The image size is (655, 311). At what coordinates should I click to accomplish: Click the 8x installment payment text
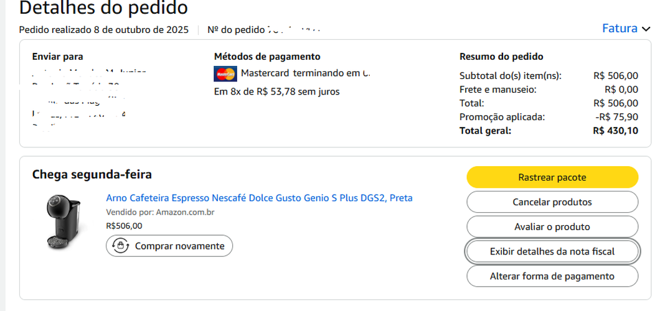pos(276,92)
